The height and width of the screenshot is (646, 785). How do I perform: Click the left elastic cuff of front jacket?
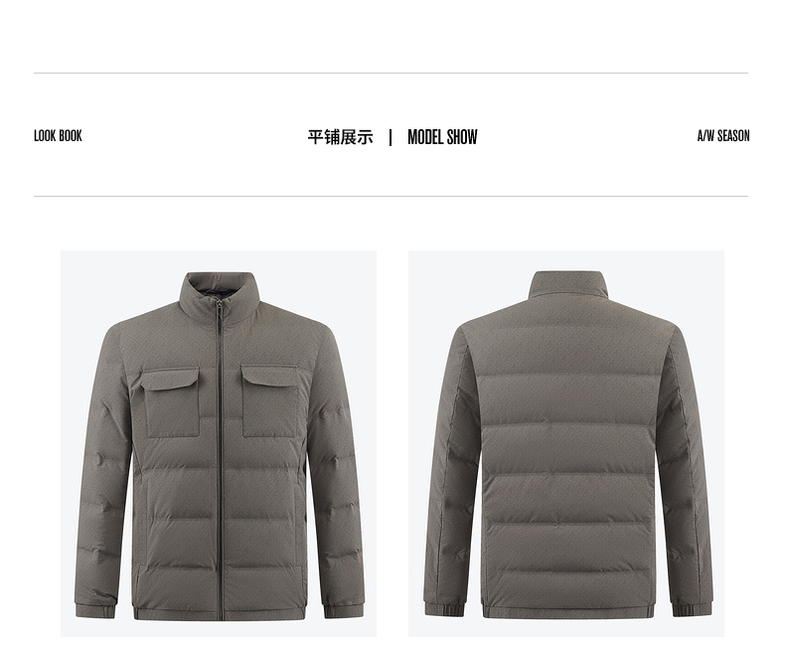pos(95,608)
